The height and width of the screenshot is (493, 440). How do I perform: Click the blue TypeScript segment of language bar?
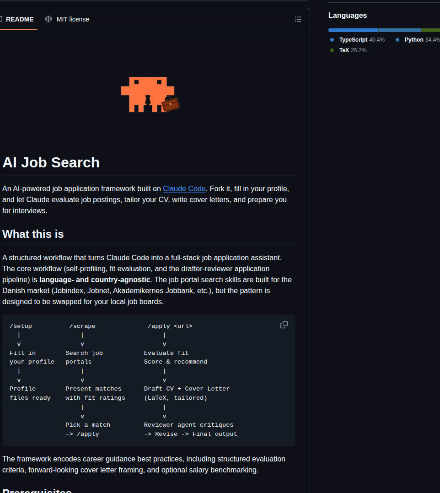click(353, 30)
